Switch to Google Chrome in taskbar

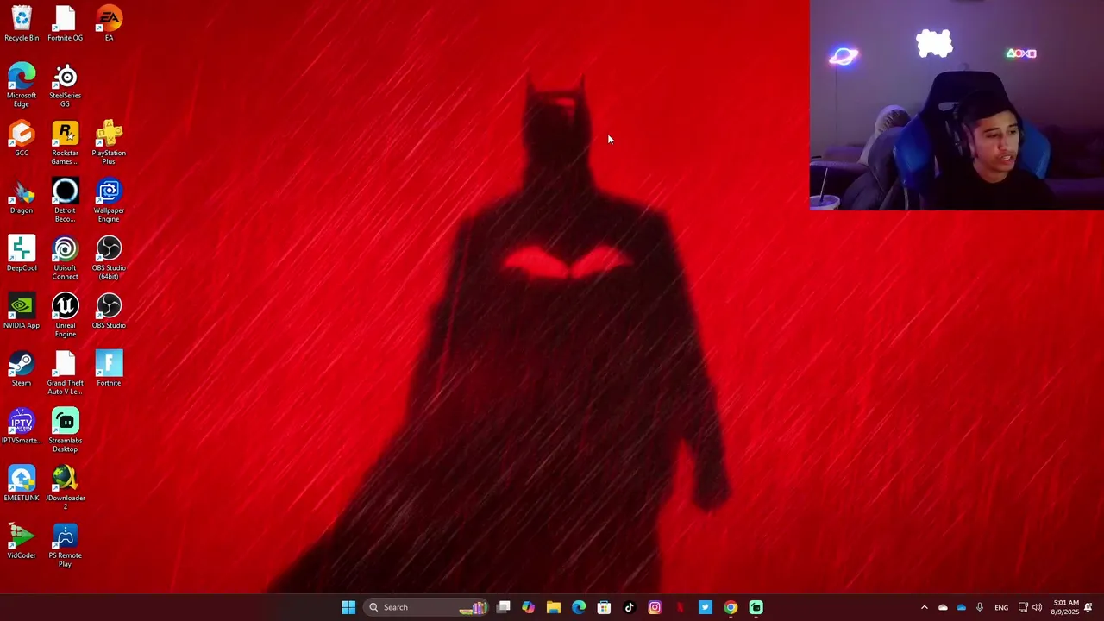click(731, 607)
